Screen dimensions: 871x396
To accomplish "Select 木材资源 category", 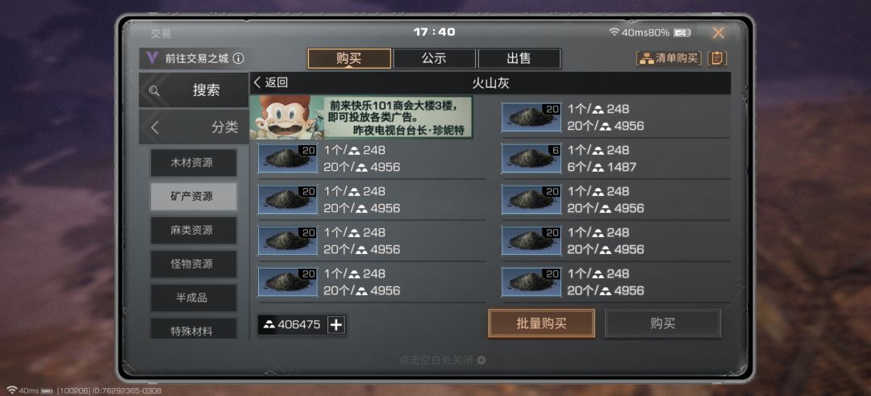I will coord(194,163).
